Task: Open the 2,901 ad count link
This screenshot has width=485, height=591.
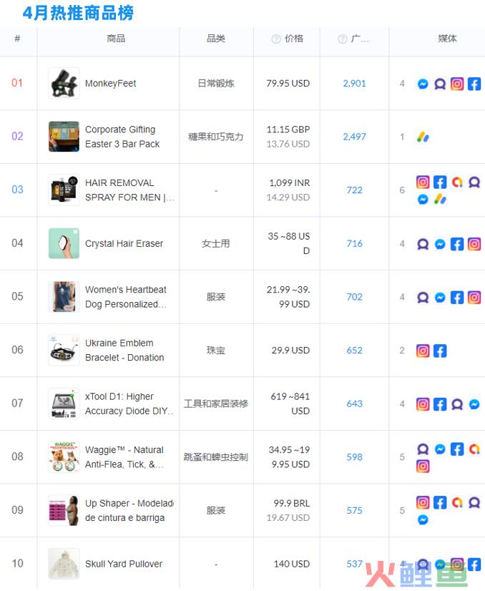Action: (354, 84)
